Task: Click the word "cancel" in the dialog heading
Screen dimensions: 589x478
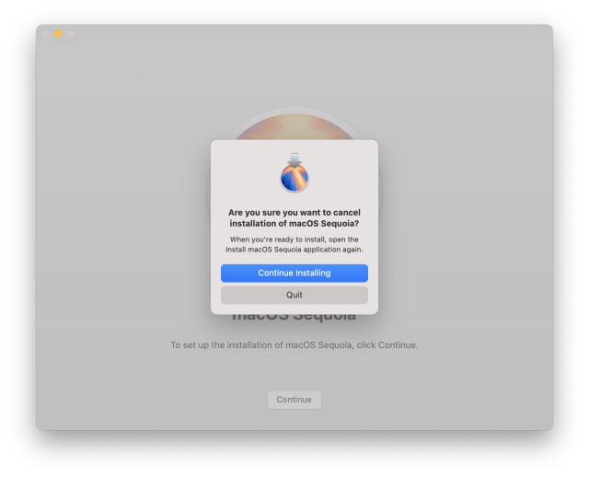Action: (x=347, y=213)
